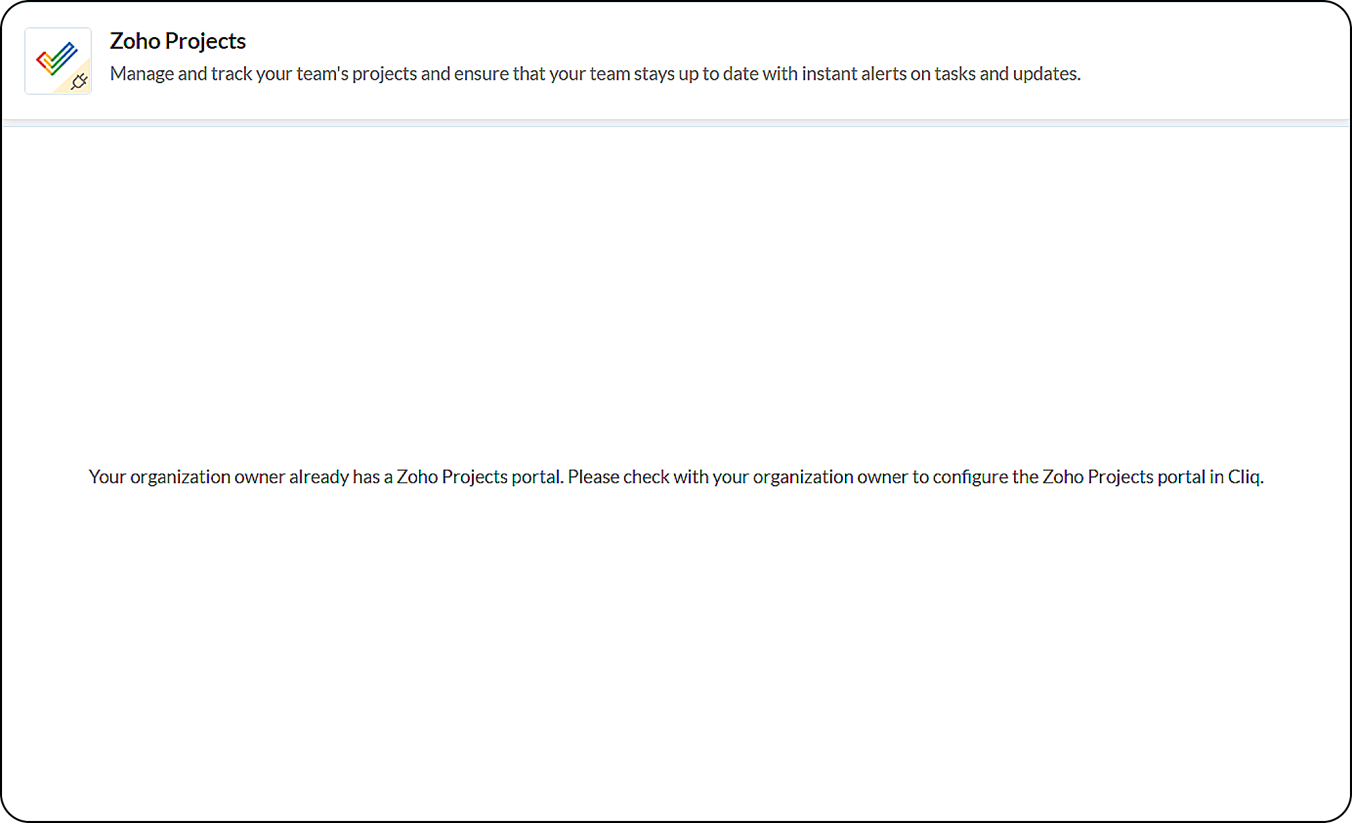This screenshot has height=823, width=1352.
Task: Click the Zoho Projects heading
Action: pos(178,41)
